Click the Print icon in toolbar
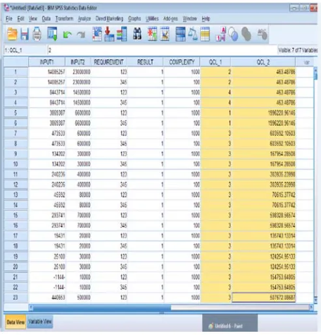Viewport: 321px width, 335px height. pyautogui.click(x=37, y=34)
